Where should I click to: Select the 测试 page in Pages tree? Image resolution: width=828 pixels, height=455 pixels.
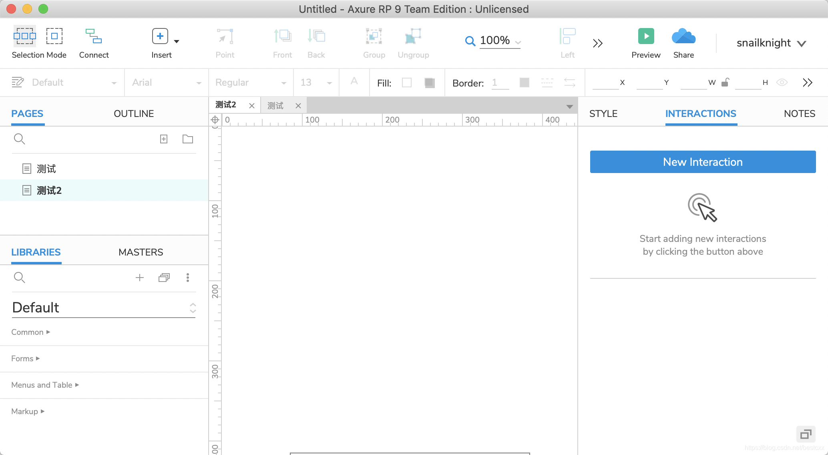point(46,169)
